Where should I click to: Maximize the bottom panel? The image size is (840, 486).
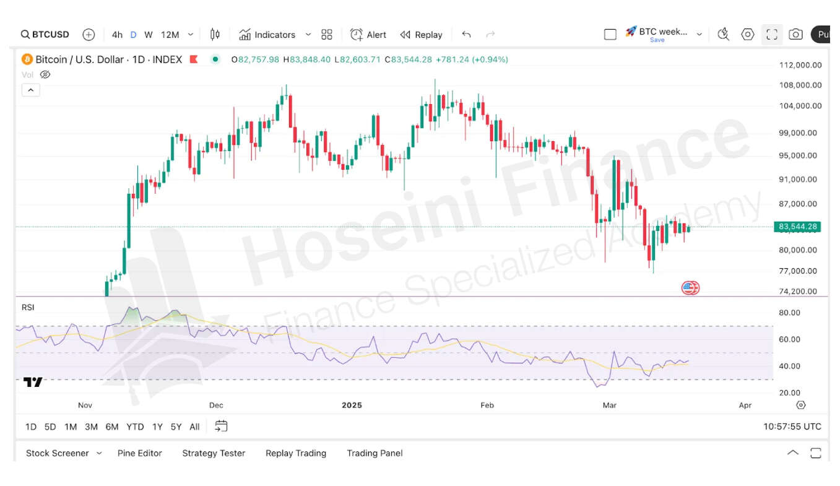pyautogui.click(x=816, y=453)
